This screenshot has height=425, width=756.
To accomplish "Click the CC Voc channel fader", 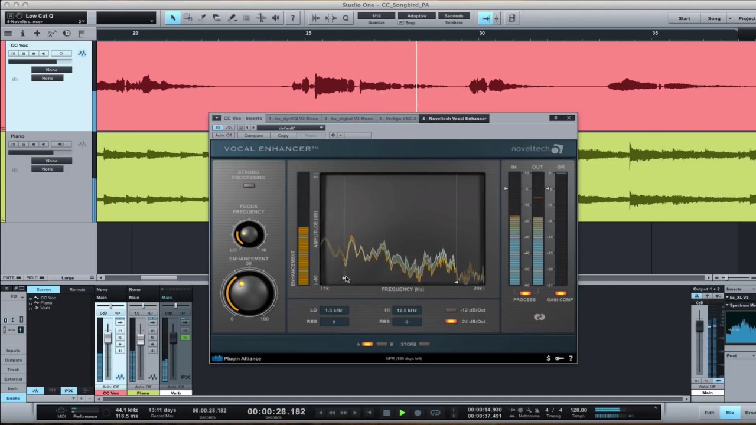I will 108,338.
